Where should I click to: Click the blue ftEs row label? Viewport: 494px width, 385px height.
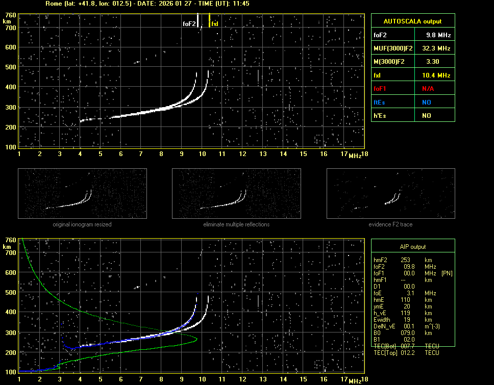pos(379,102)
